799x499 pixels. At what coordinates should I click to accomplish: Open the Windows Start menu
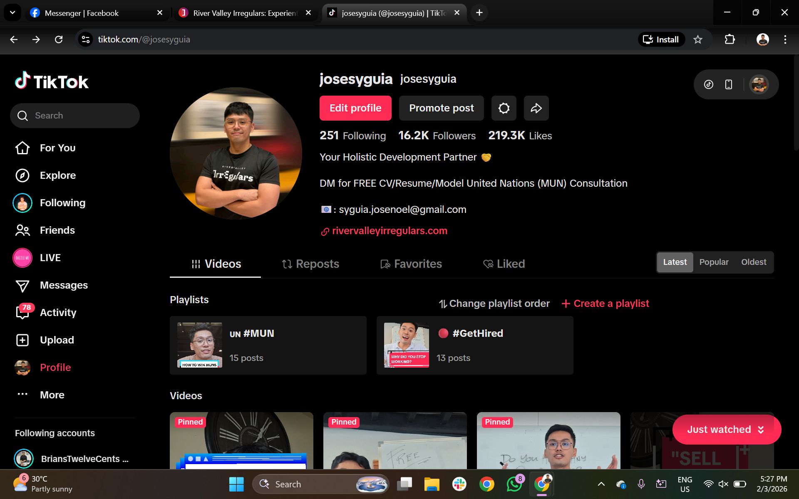click(237, 484)
